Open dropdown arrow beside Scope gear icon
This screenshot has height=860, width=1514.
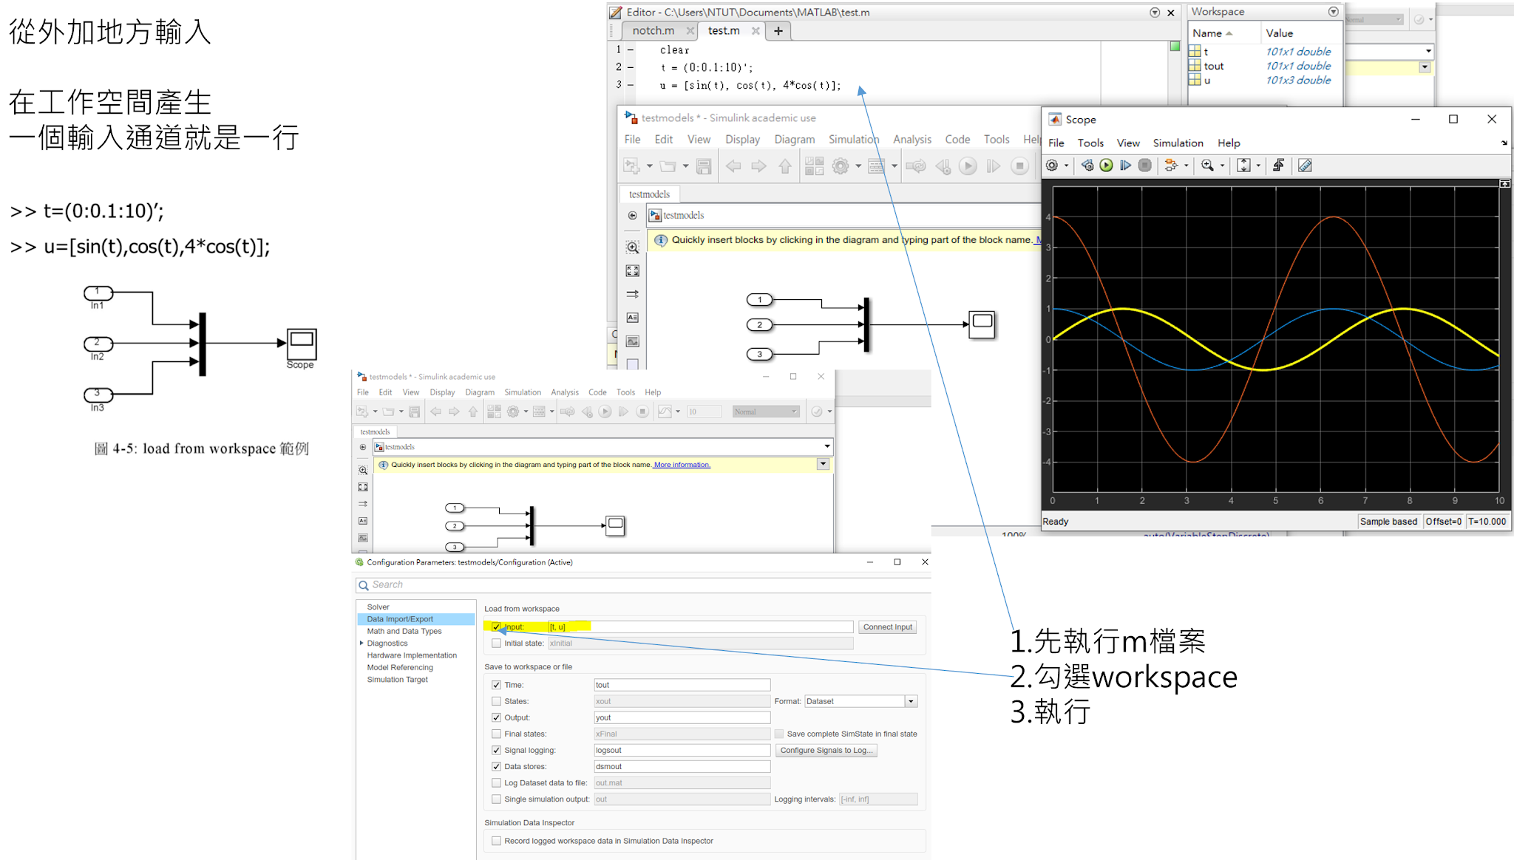coord(1066,165)
